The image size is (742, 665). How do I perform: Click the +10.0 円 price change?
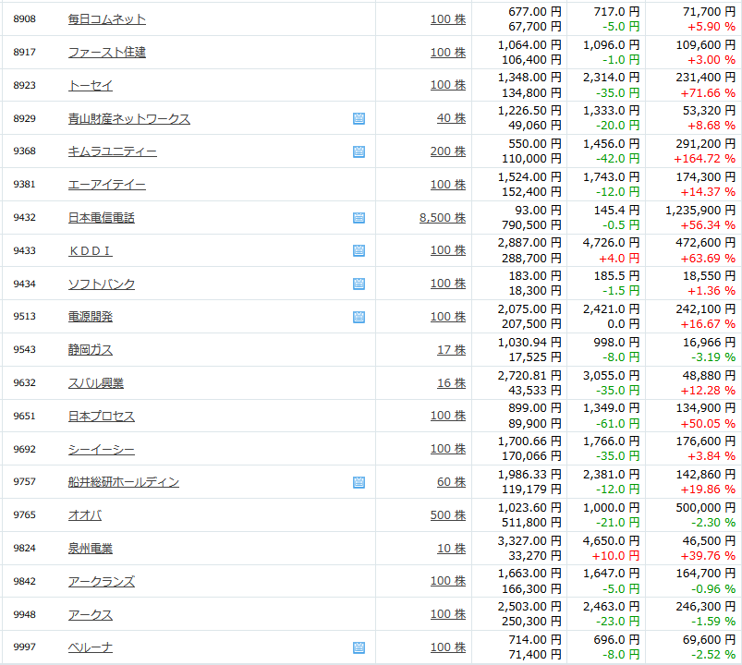click(x=615, y=556)
